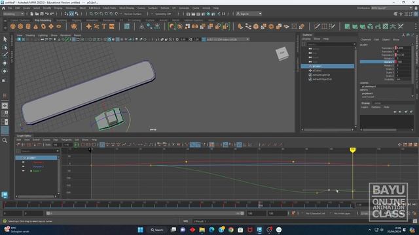Click the Redo arrow icon
Image resolution: width=419 pixels, height=235 pixels.
pyautogui.click(x=52, y=14)
